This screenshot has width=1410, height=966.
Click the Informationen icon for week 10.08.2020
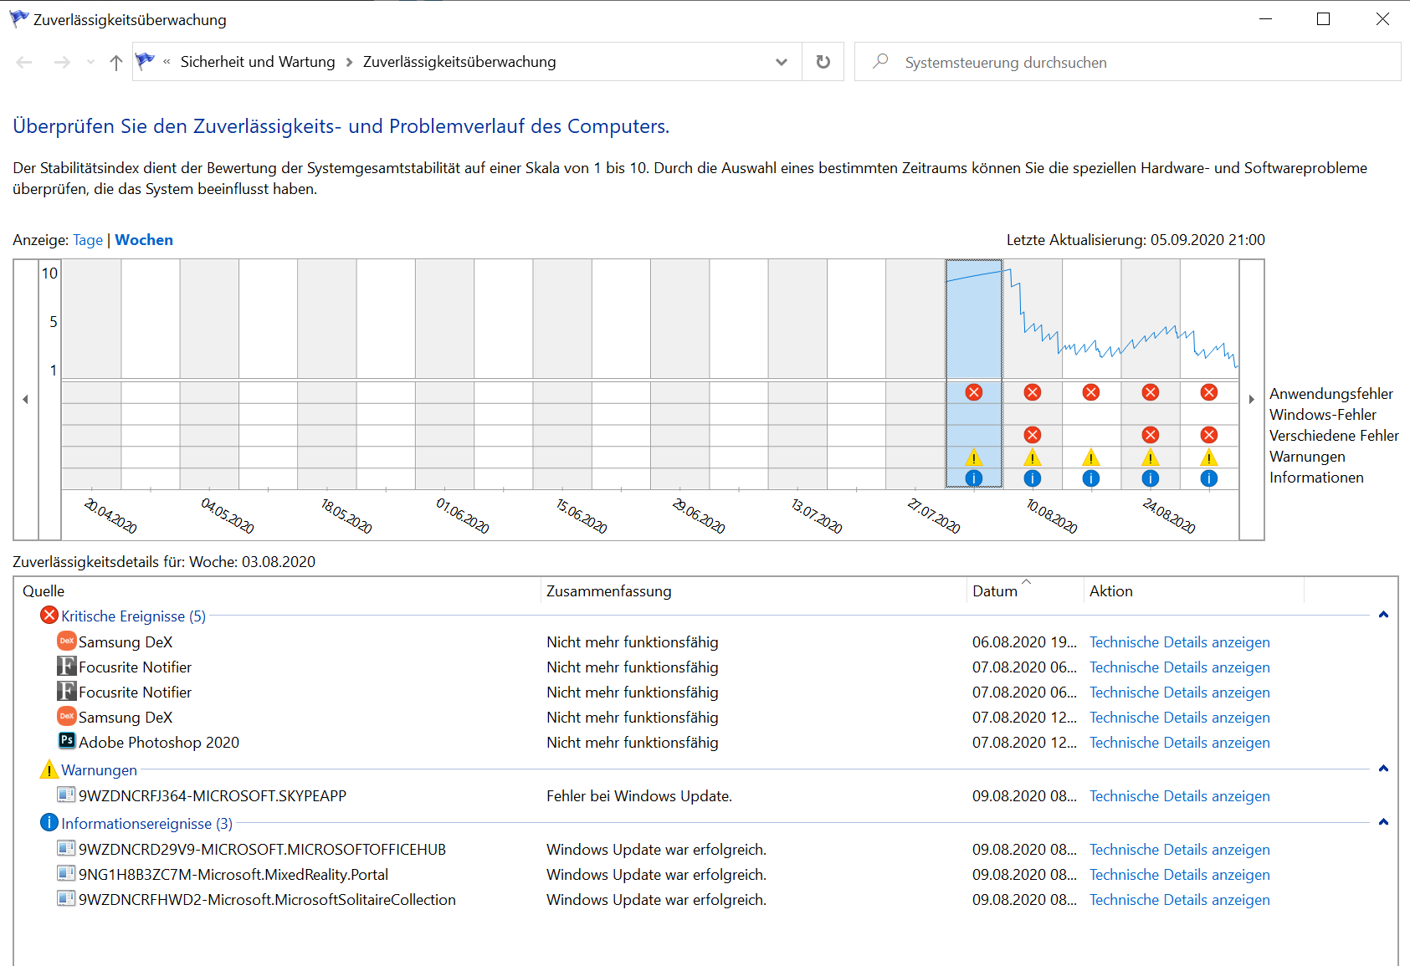pos(1033,478)
